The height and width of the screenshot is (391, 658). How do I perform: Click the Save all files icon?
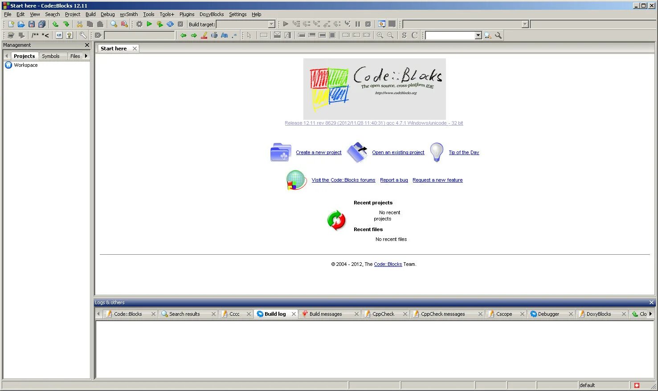42,24
